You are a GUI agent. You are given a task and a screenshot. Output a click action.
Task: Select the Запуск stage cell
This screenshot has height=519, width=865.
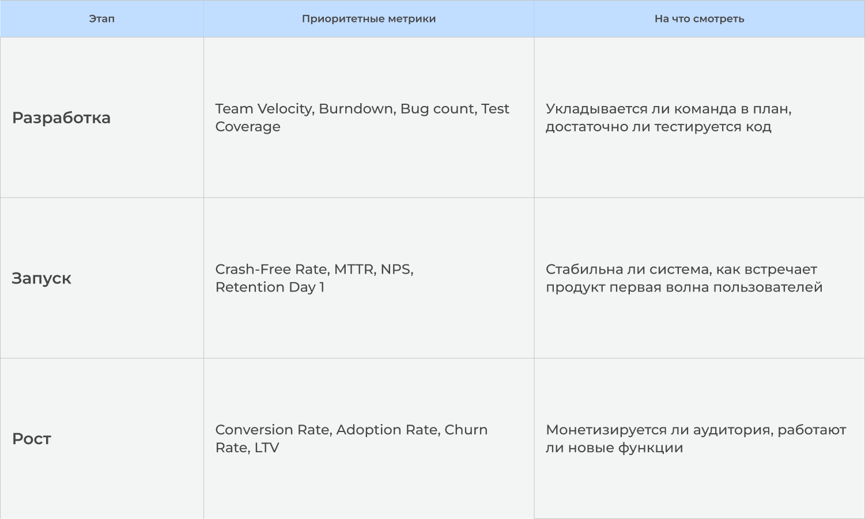(x=102, y=278)
